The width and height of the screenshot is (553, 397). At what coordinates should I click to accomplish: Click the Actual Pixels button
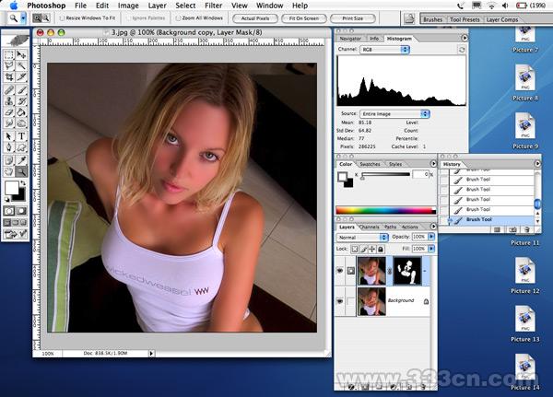[256, 18]
